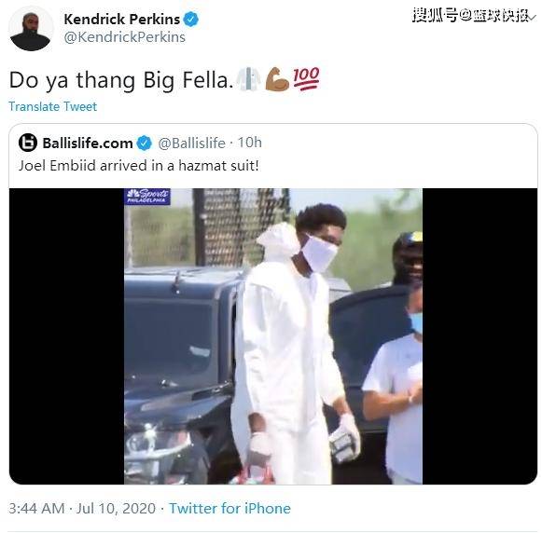Click the 3:44 AM Jul 10, 2020 timestamp

tap(82, 508)
